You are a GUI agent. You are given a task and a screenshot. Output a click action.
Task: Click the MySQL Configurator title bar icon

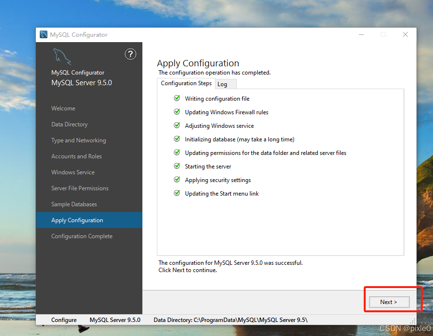44,34
